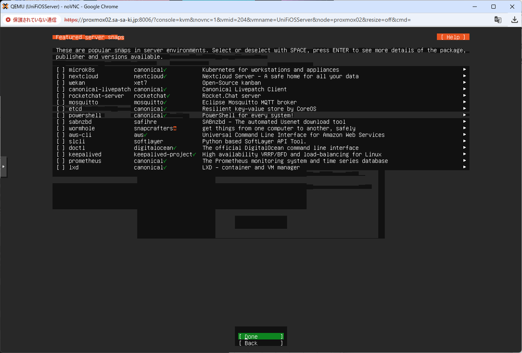Open details arrow for wormhole row
The image size is (522, 353).
464,128
